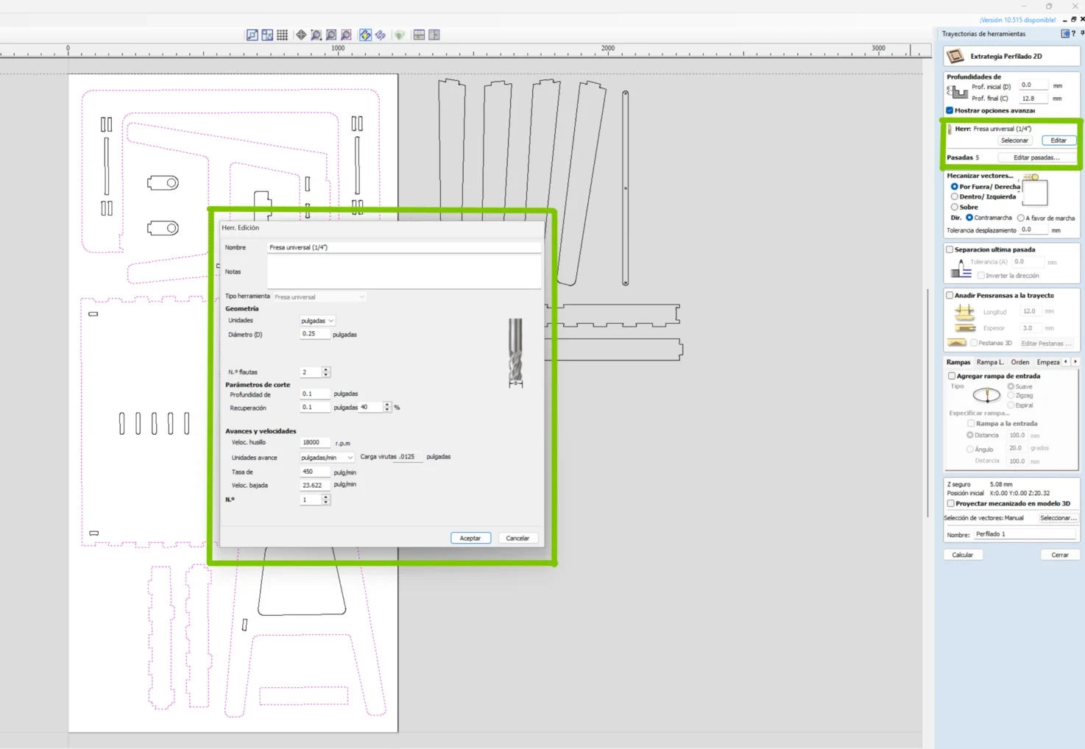The image size is (1085, 749).
Task: Switch to the Orden tab
Action: point(1020,362)
